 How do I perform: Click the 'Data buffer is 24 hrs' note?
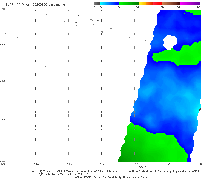point(63,174)
